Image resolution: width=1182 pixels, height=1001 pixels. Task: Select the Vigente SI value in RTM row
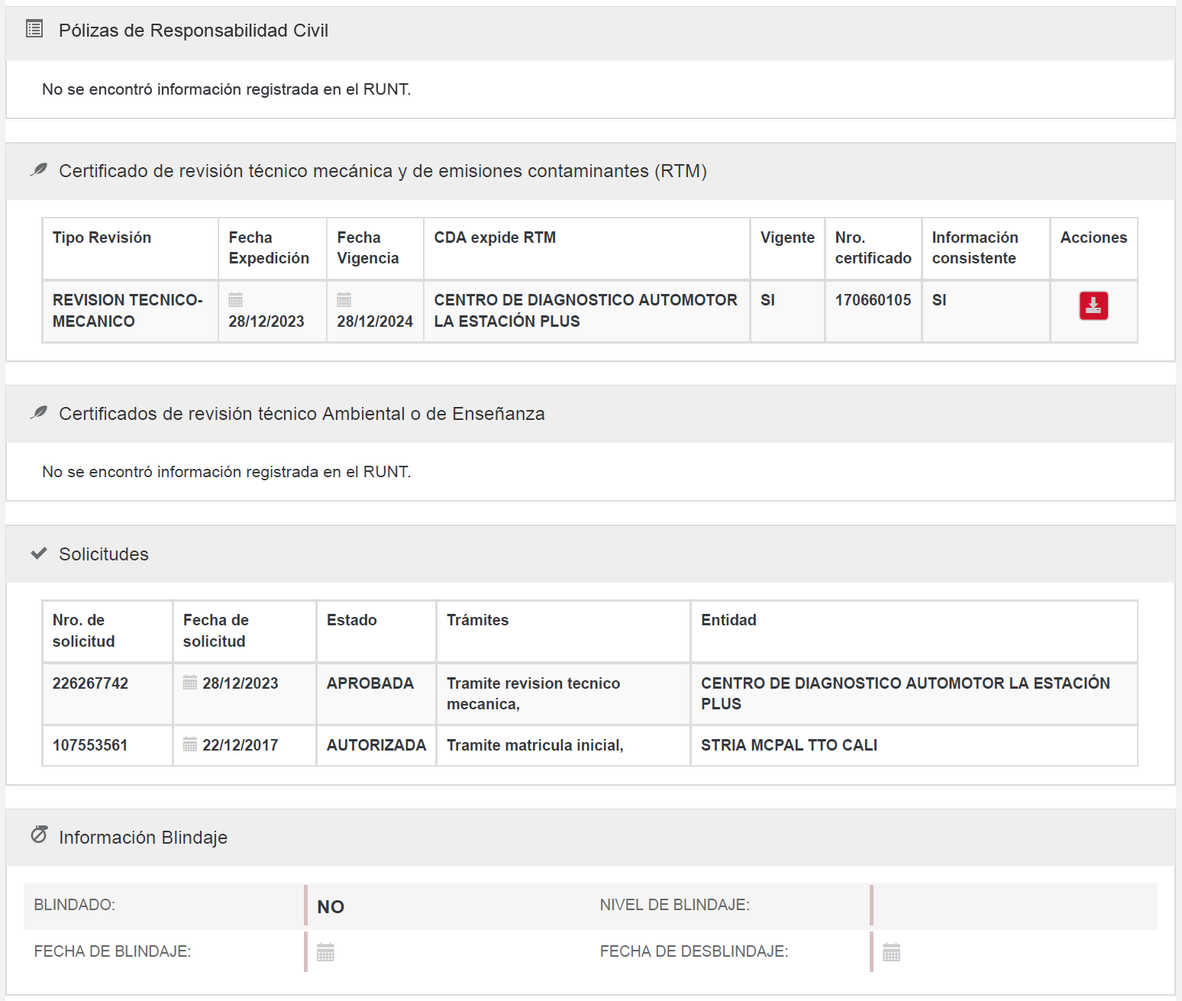click(x=768, y=300)
